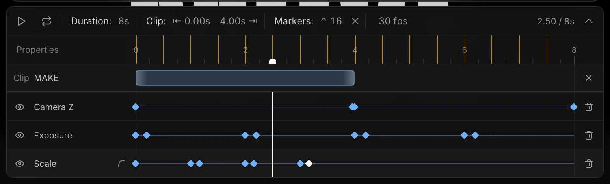Select Exposure keyframe at 6 seconds
This screenshot has width=610, height=184.
click(464, 135)
